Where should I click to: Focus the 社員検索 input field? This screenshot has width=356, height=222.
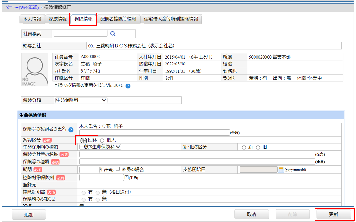click(x=80, y=34)
